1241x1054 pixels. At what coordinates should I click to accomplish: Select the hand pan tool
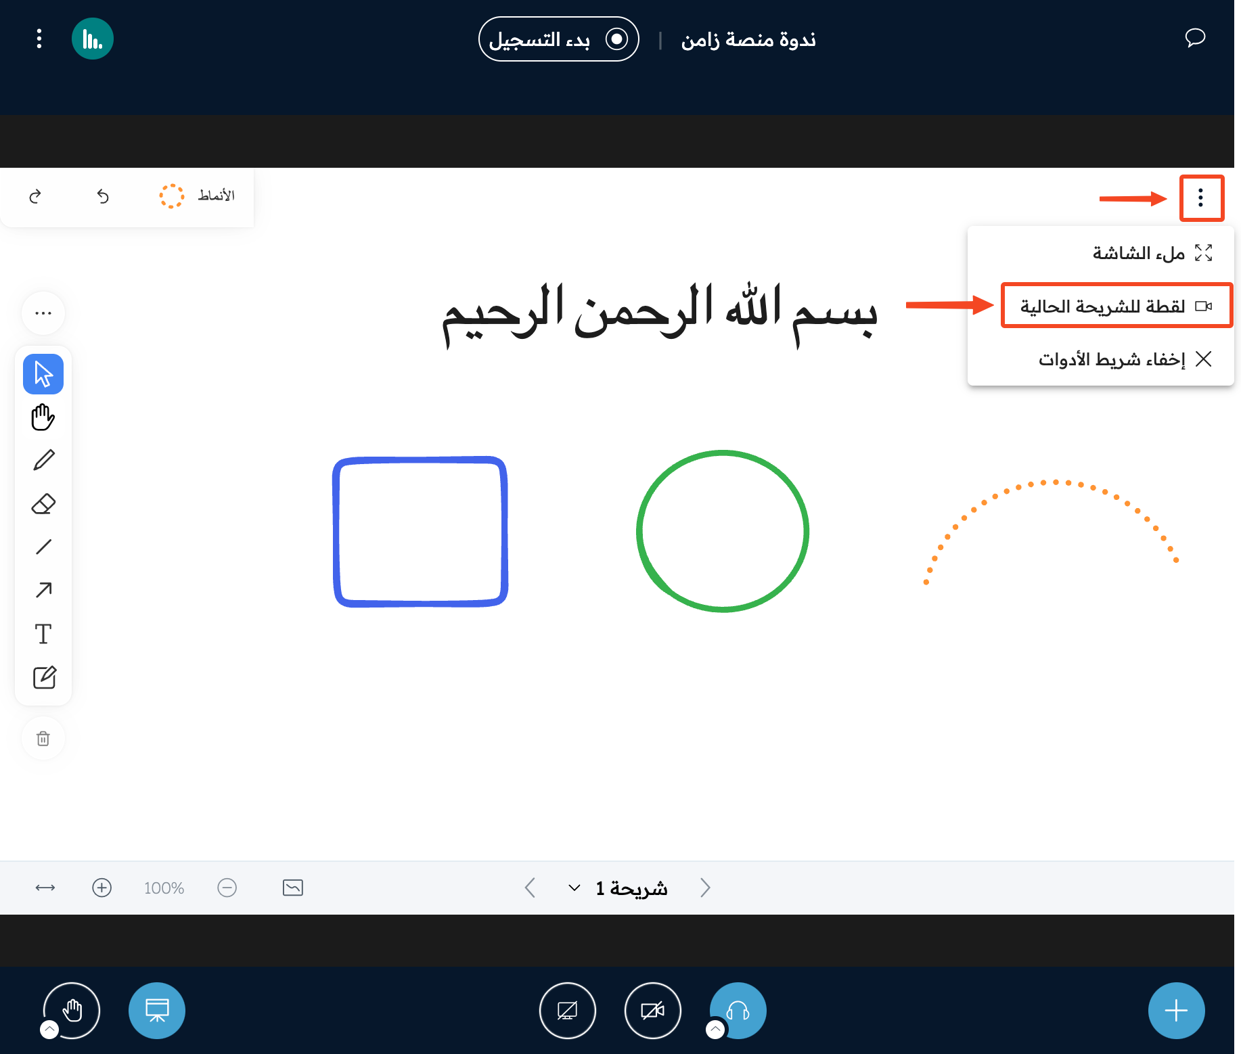(43, 417)
